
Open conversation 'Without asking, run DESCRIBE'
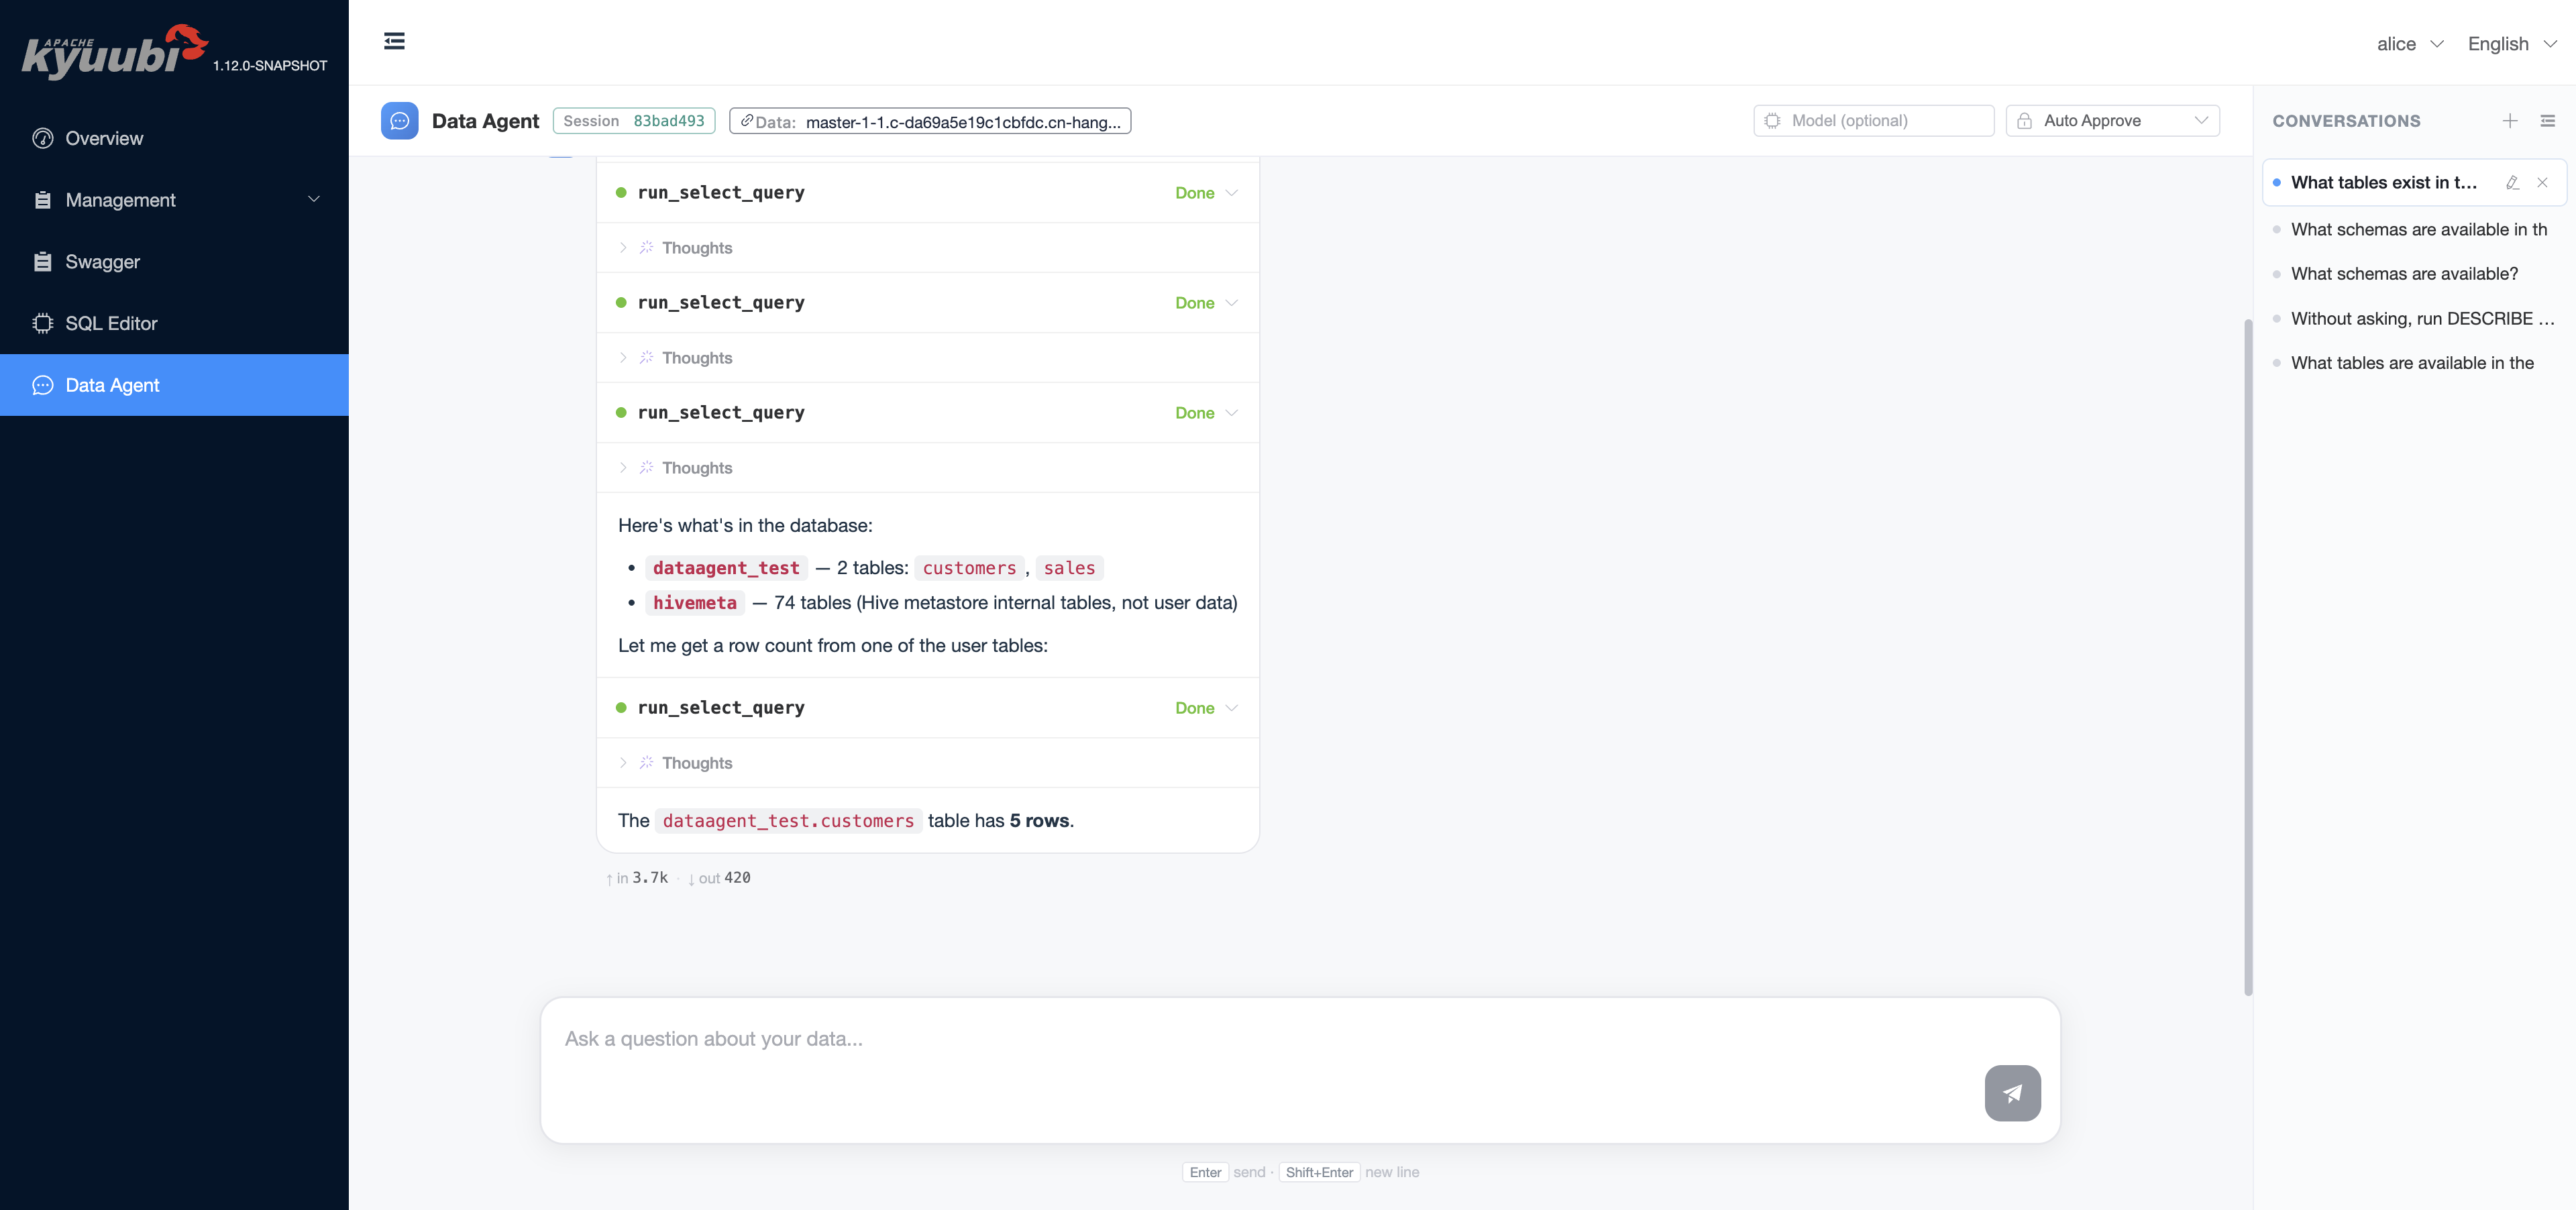[2414, 318]
